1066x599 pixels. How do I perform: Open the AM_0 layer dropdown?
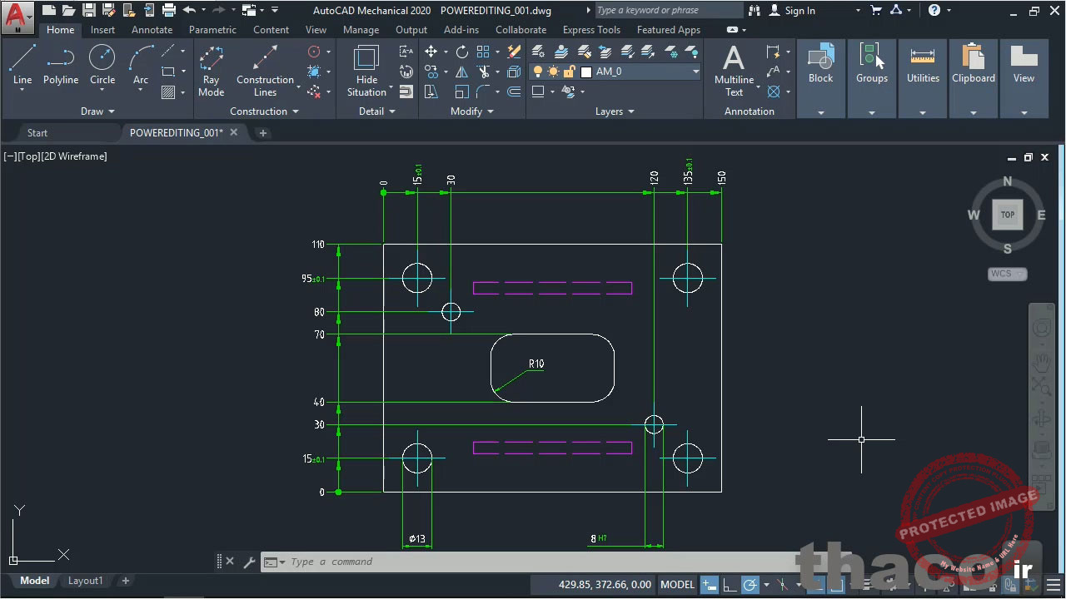640,72
